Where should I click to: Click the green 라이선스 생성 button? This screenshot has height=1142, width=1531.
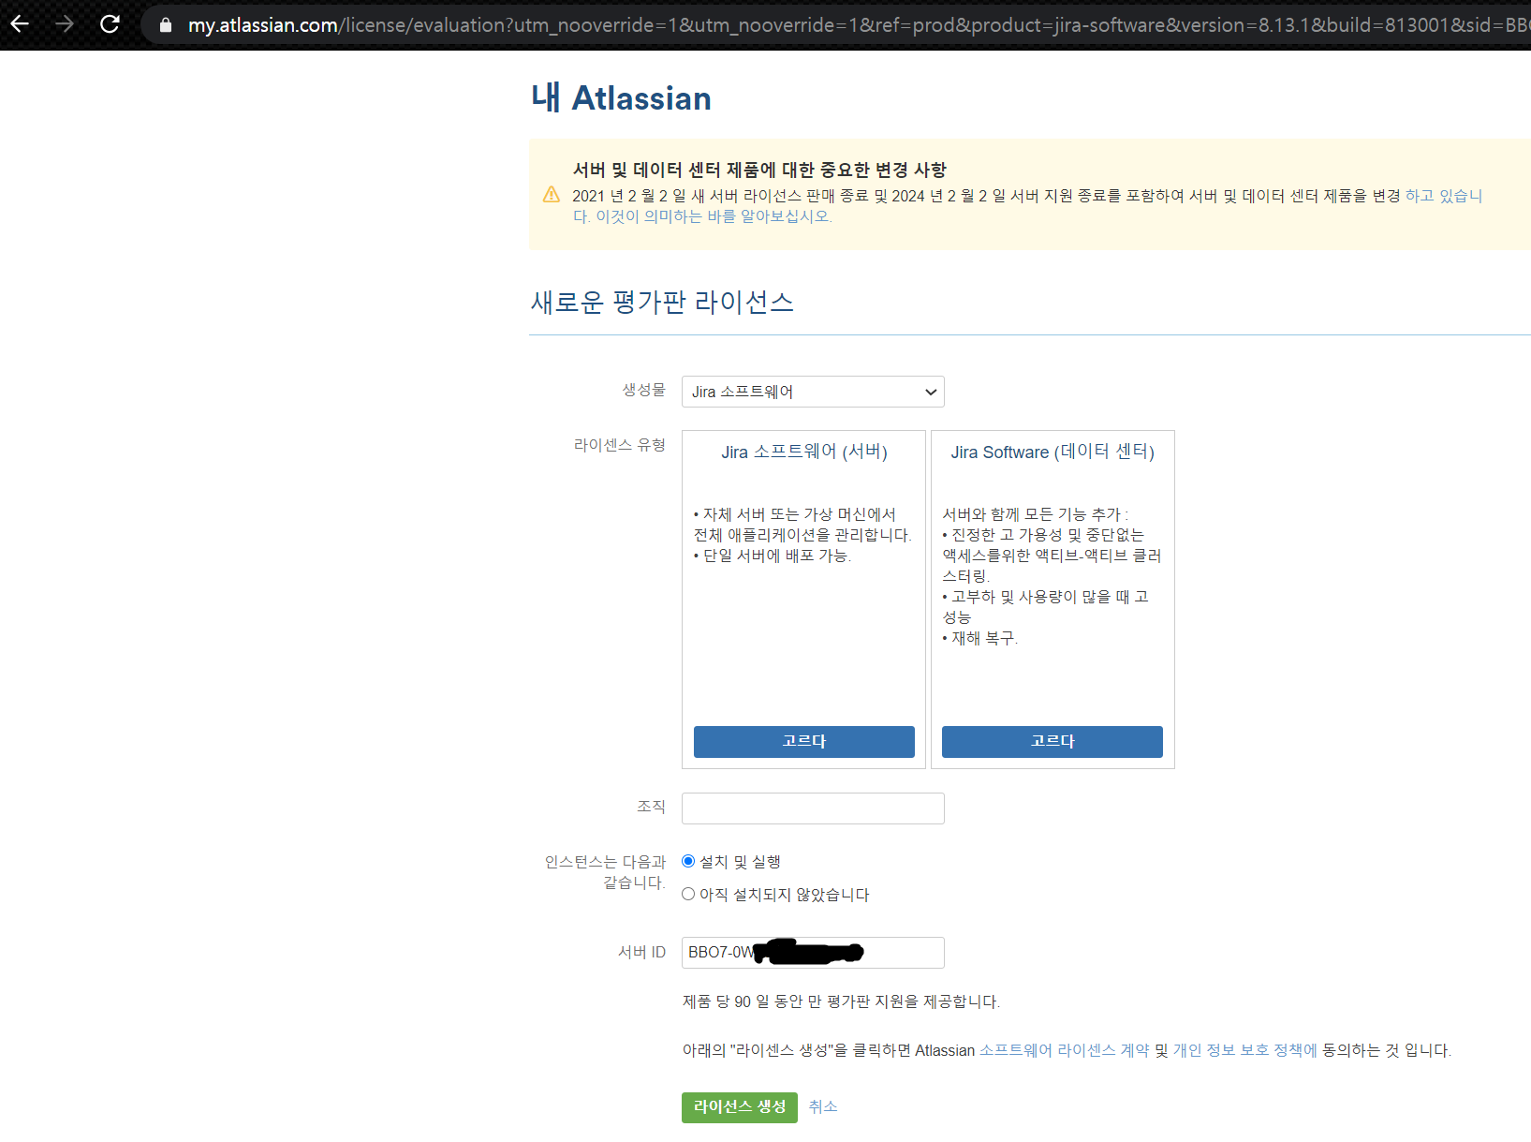coord(739,1107)
